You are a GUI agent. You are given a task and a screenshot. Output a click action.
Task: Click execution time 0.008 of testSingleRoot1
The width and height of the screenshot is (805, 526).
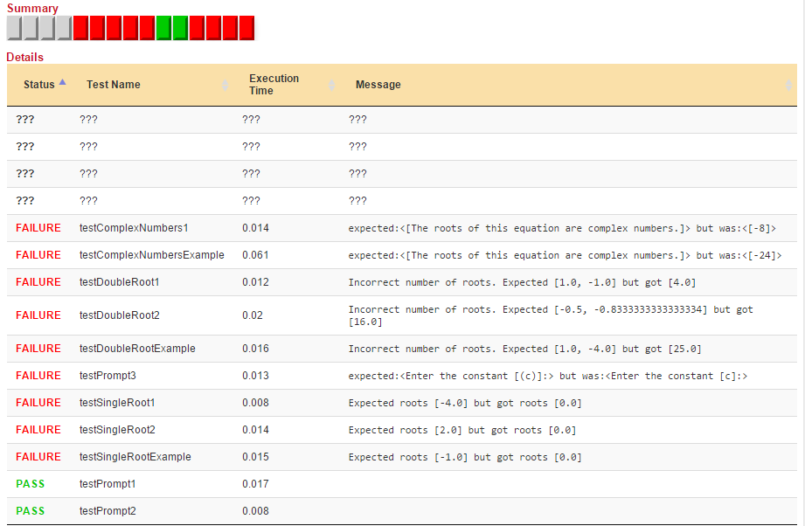click(x=256, y=403)
